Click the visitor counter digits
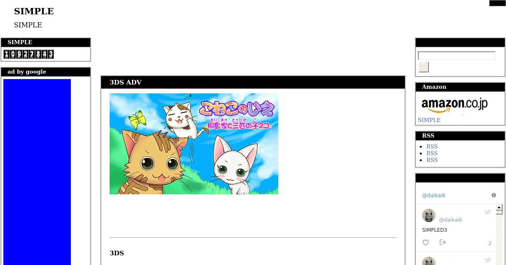This screenshot has height=265, width=506. 29,54
